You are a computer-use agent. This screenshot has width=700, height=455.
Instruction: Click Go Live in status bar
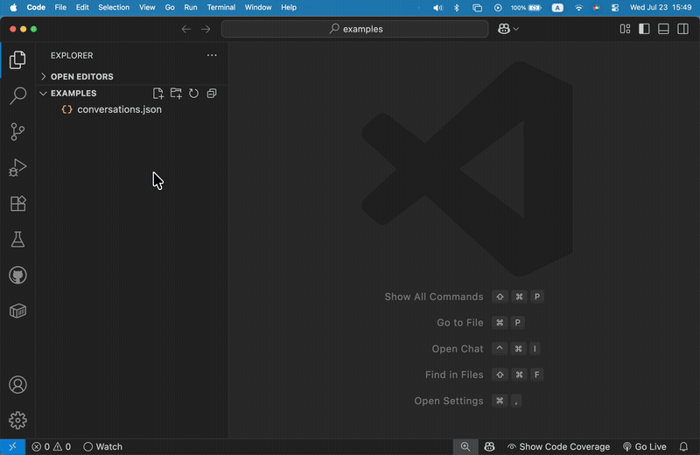pos(644,446)
